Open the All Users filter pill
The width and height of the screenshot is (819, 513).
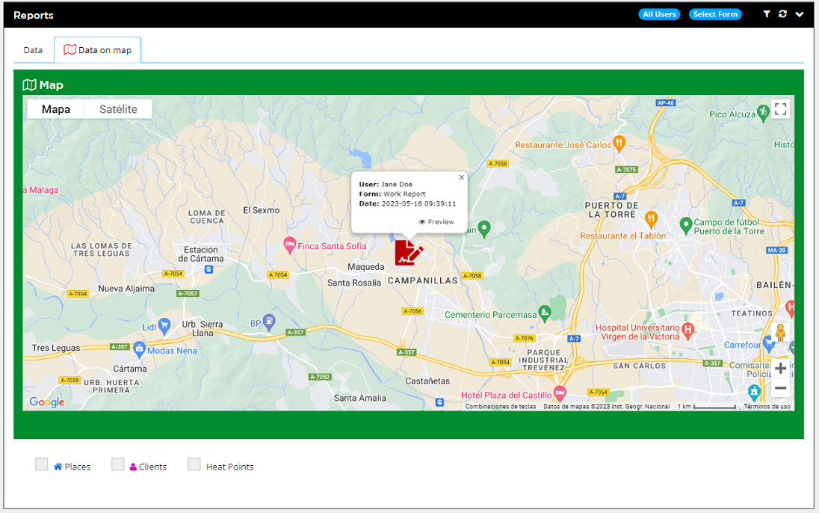tap(659, 14)
